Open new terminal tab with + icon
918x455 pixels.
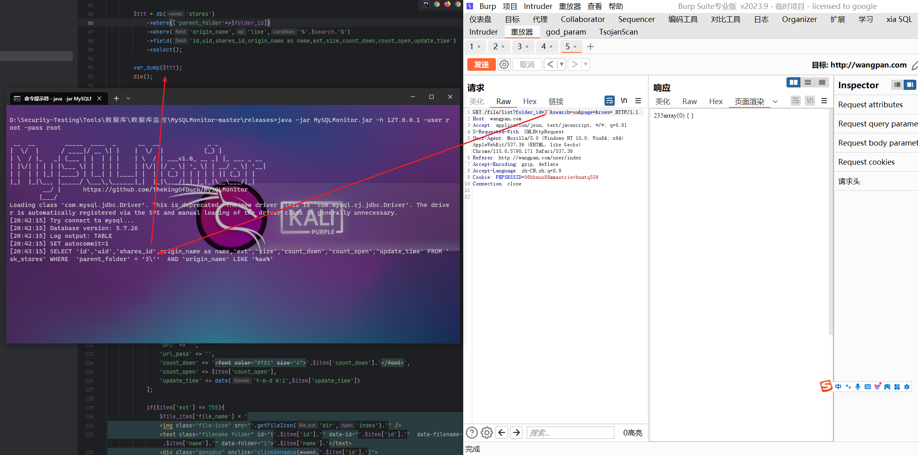point(116,98)
